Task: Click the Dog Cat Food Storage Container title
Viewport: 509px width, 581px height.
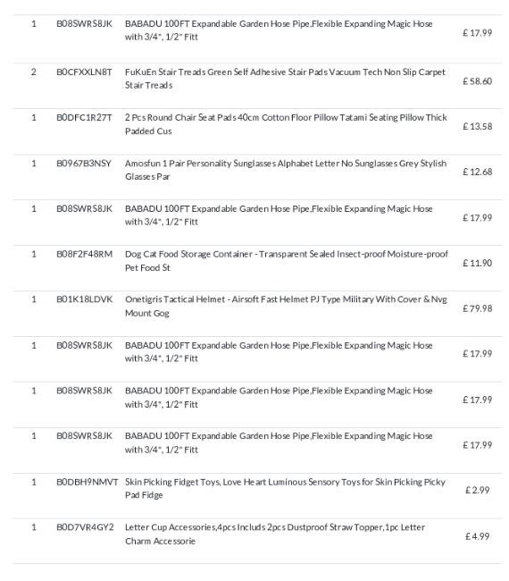Action: tap(286, 261)
